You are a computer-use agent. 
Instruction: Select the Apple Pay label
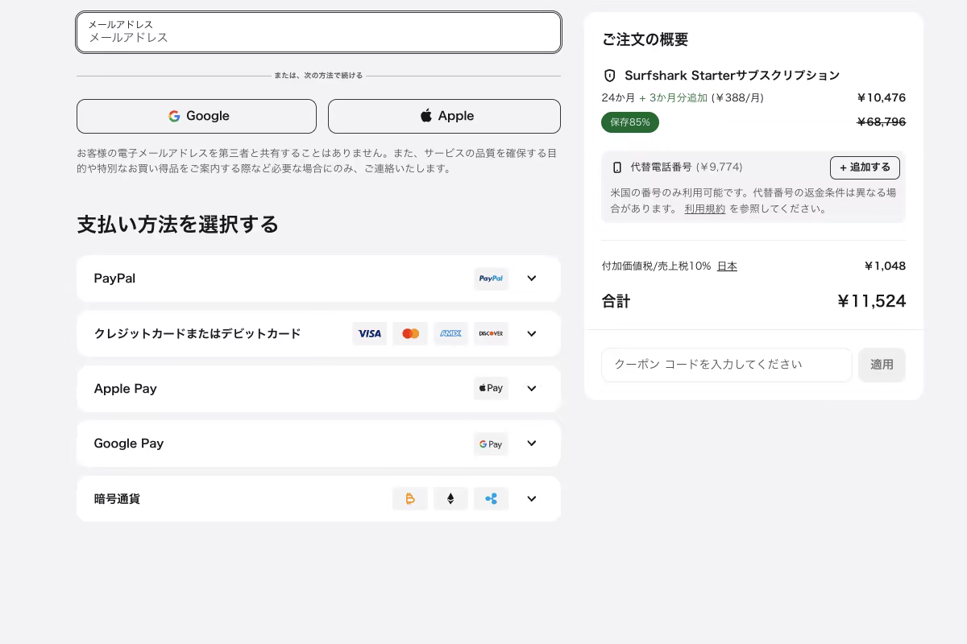coord(125,388)
